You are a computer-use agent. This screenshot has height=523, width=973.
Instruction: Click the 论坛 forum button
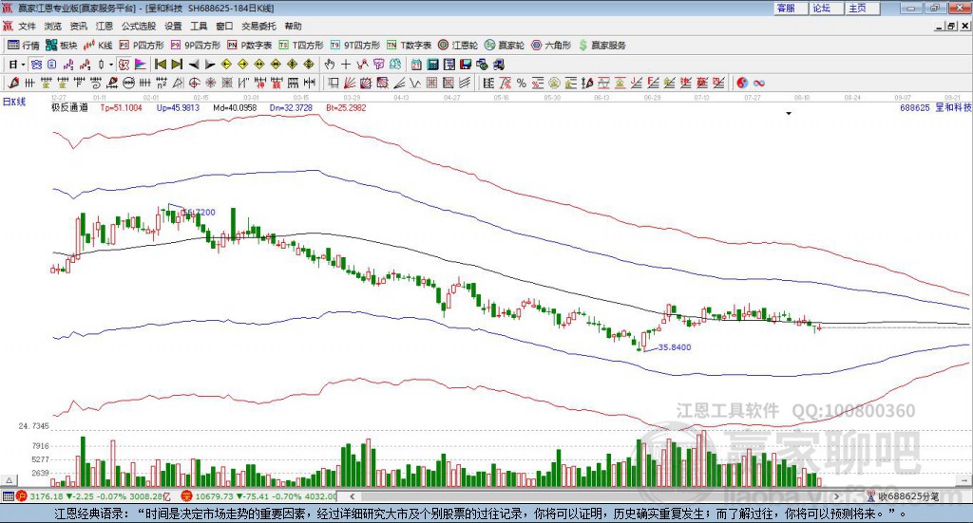point(826,8)
